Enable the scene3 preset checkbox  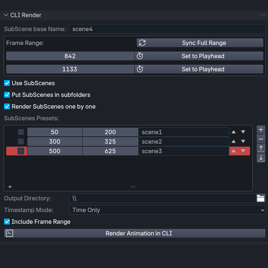(21, 151)
